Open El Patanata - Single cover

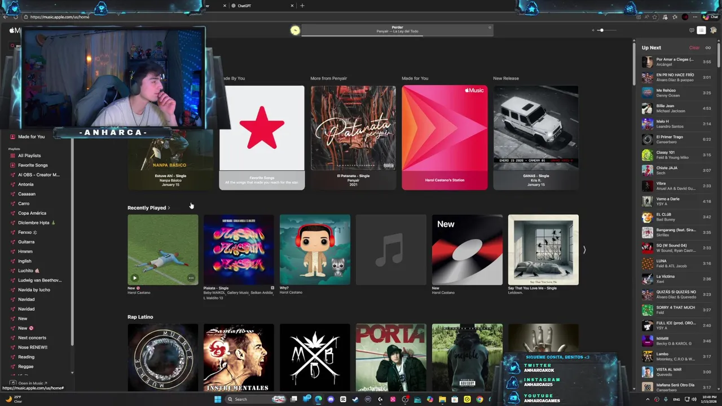(x=353, y=128)
